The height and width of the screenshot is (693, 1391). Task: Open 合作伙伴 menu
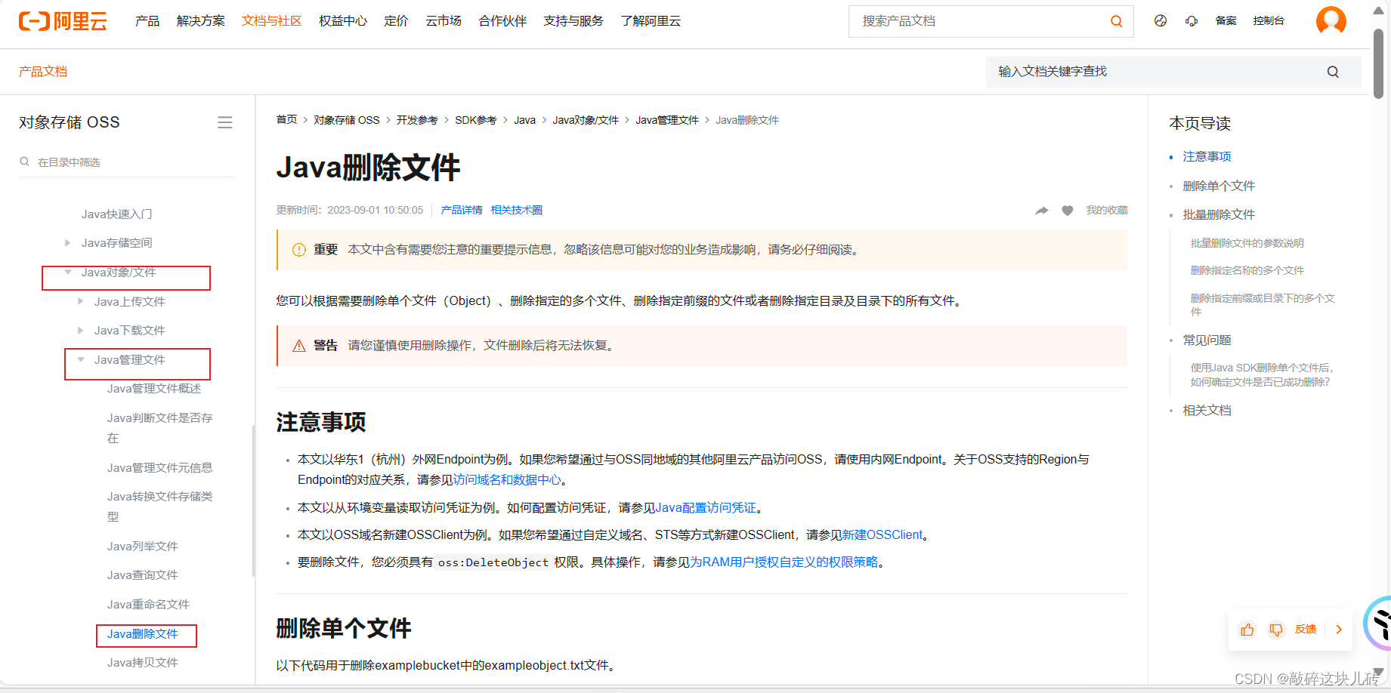pos(502,21)
